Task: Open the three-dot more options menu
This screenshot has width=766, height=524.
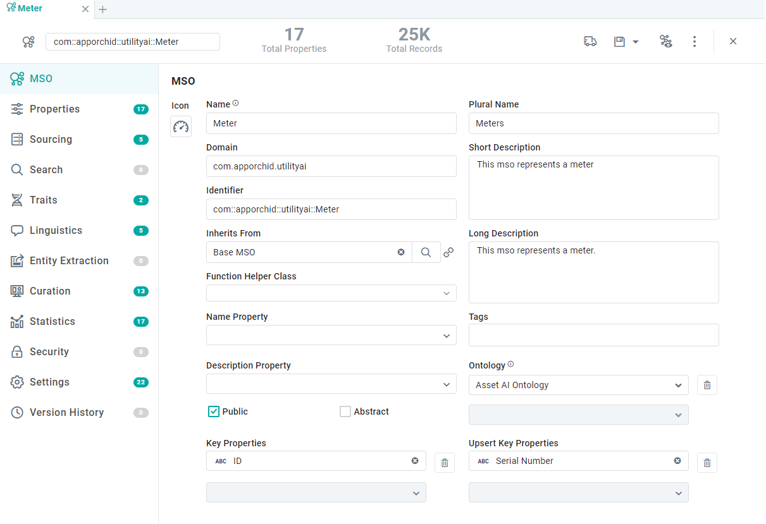Action: pyautogui.click(x=695, y=41)
